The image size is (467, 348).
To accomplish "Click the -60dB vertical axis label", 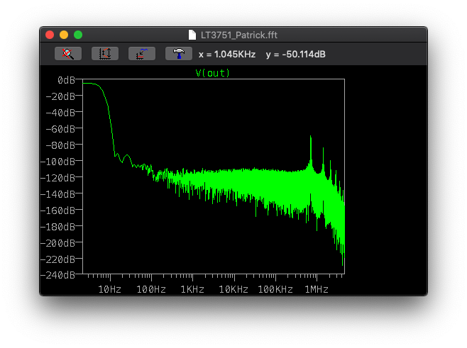I will (x=60, y=129).
